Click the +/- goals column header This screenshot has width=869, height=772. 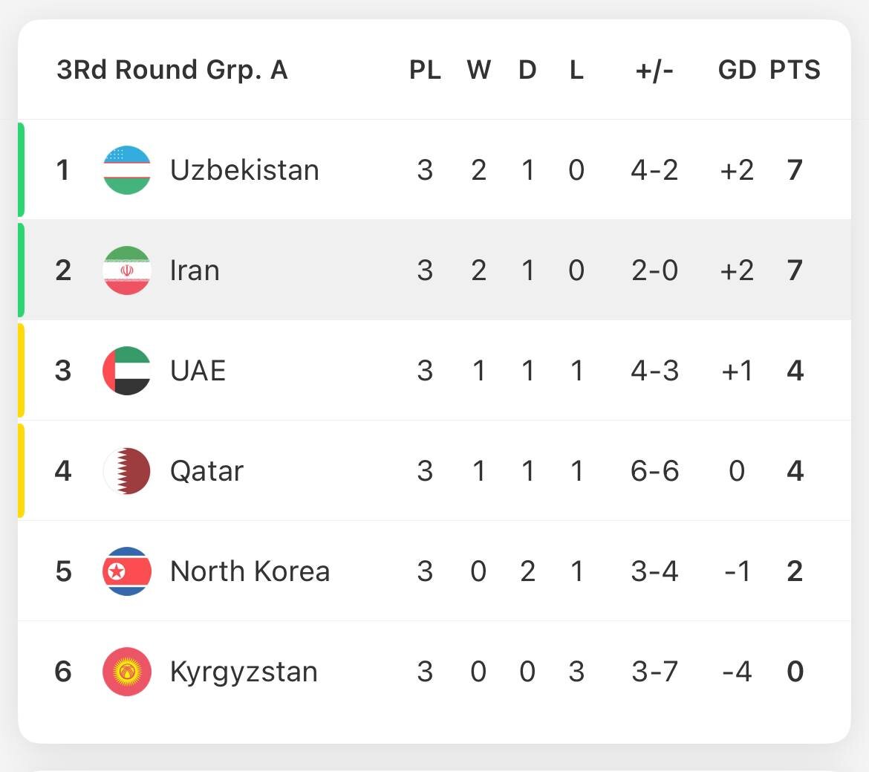654,70
